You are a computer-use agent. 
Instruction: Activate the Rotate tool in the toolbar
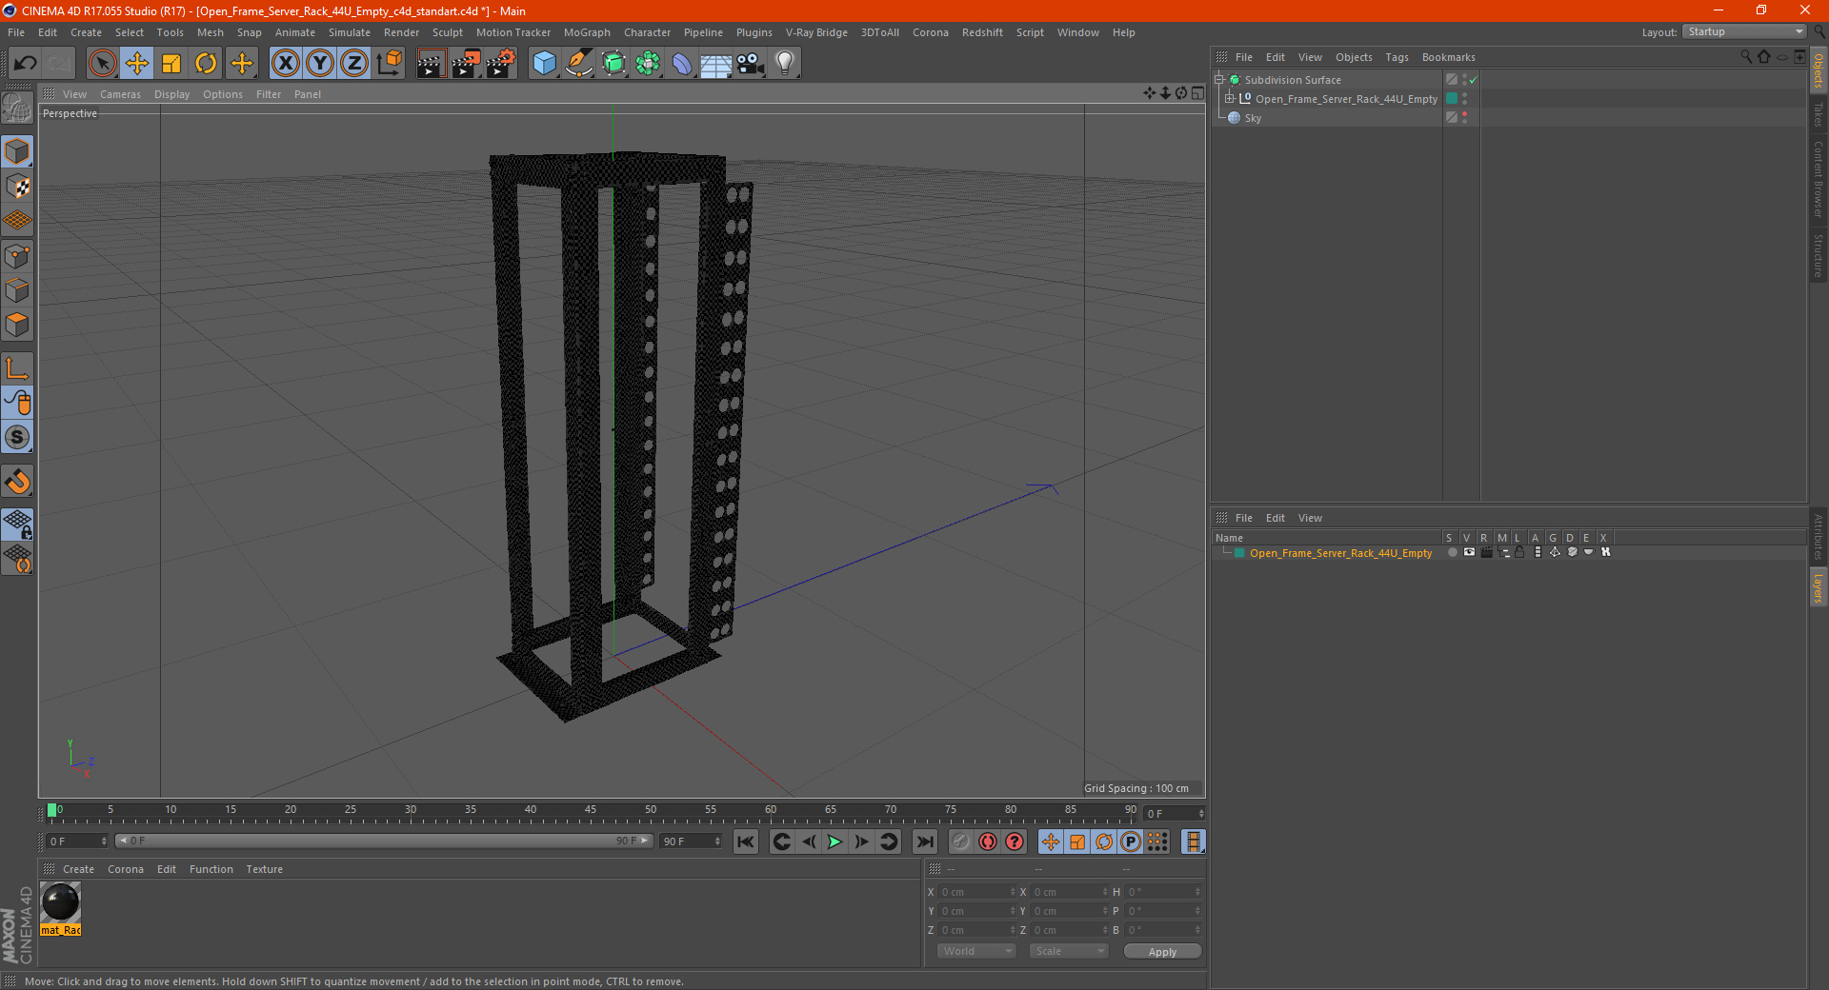[x=206, y=64]
